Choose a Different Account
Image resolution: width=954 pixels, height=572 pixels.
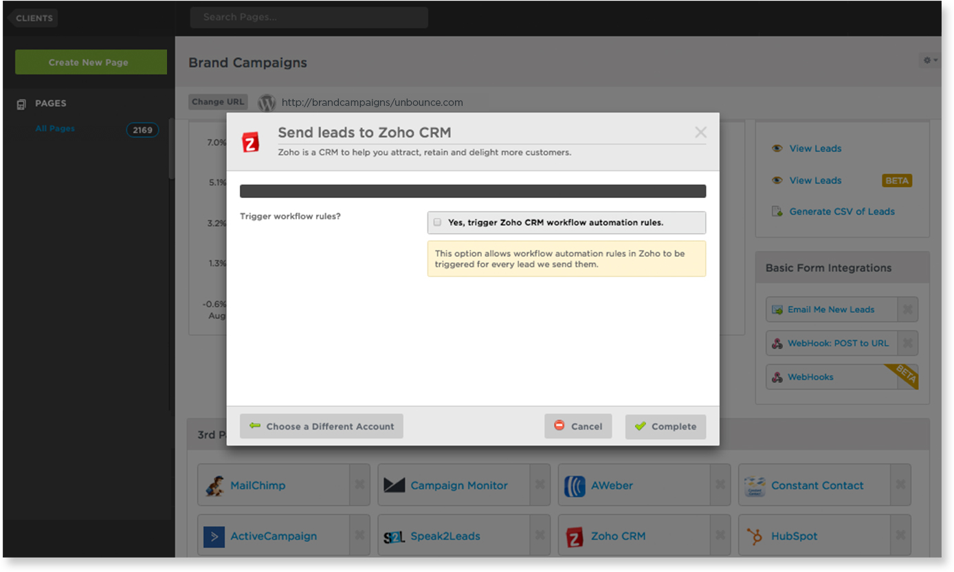(321, 426)
